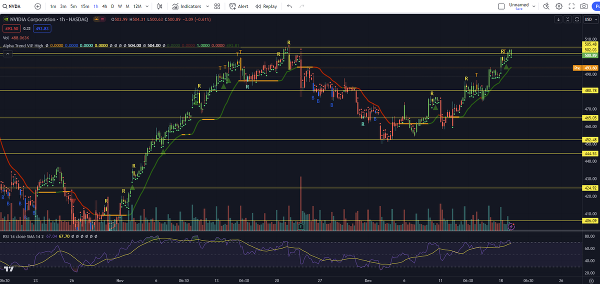
Task: Choose the 1h timeframe
Action: [96, 6]
